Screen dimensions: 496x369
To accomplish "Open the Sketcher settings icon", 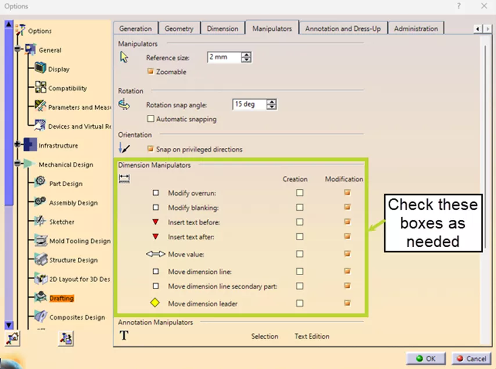I will point(39,222).
